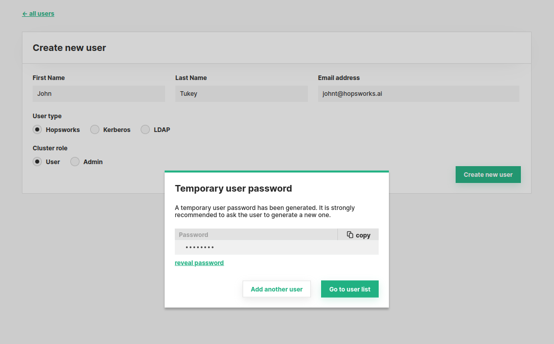Screen dimensions: 554x344
Task: Select the John text in First Name
Action: [44, 94]
